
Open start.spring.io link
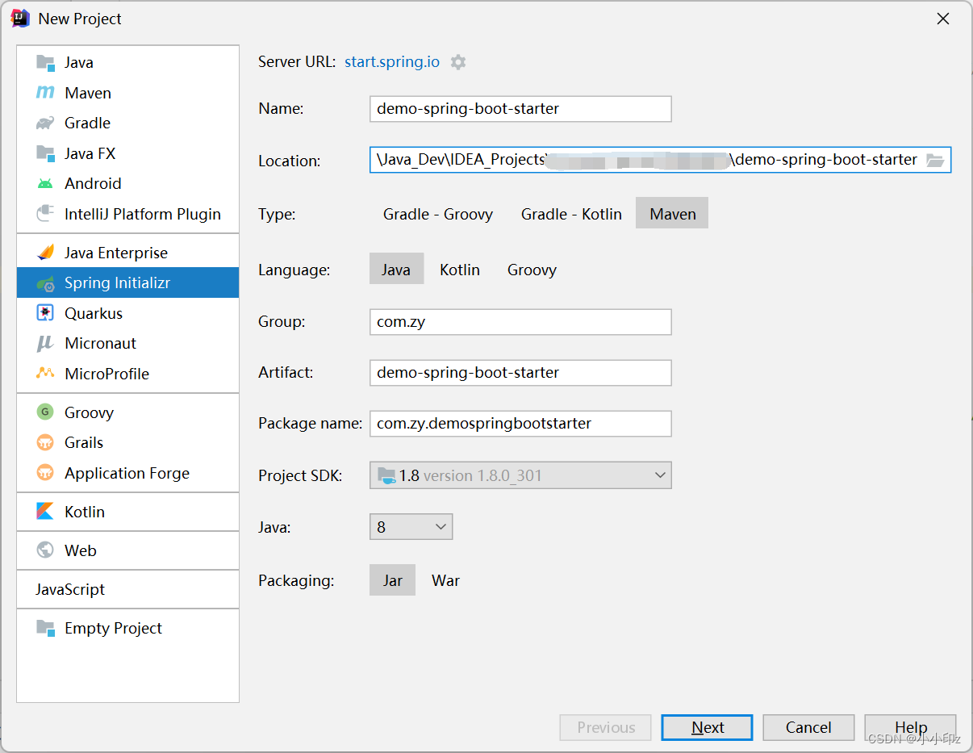click(392, 62)
